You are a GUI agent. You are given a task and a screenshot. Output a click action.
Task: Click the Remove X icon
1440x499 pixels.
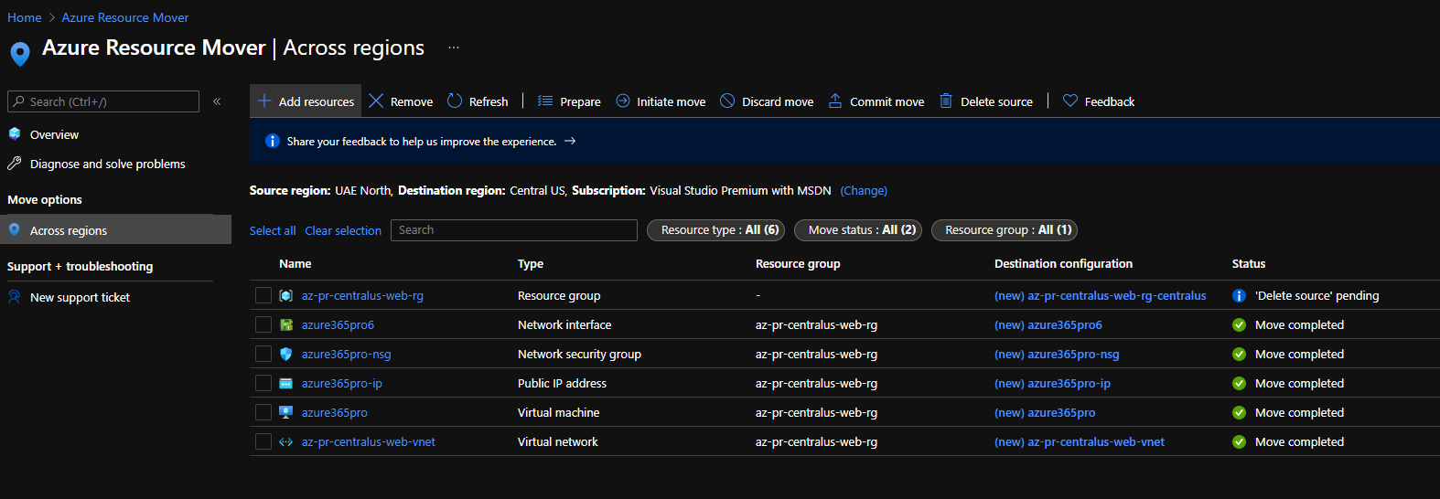[x=376, y=101]
